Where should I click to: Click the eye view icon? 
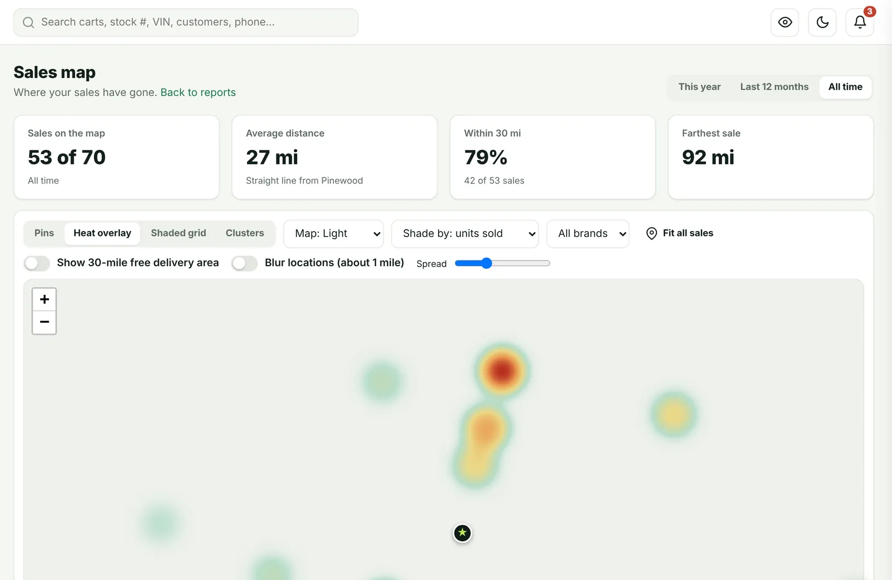coord(785,22)
